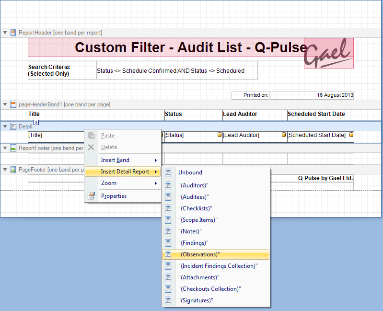The height and width of the screenshot is (311, 383).
Task: Expand the Zoom submenu arrow
Action: (155, 183)
